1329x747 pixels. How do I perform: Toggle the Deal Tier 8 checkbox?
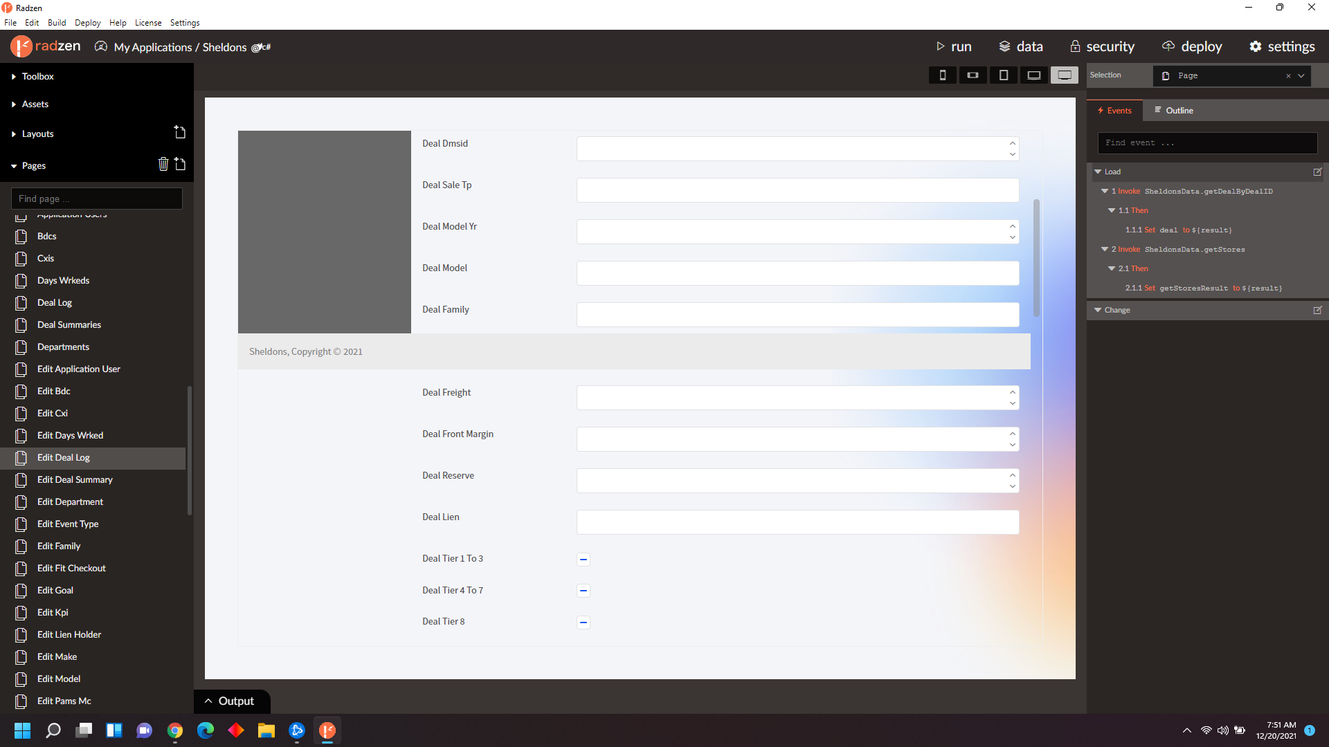[x=584, y=622]
